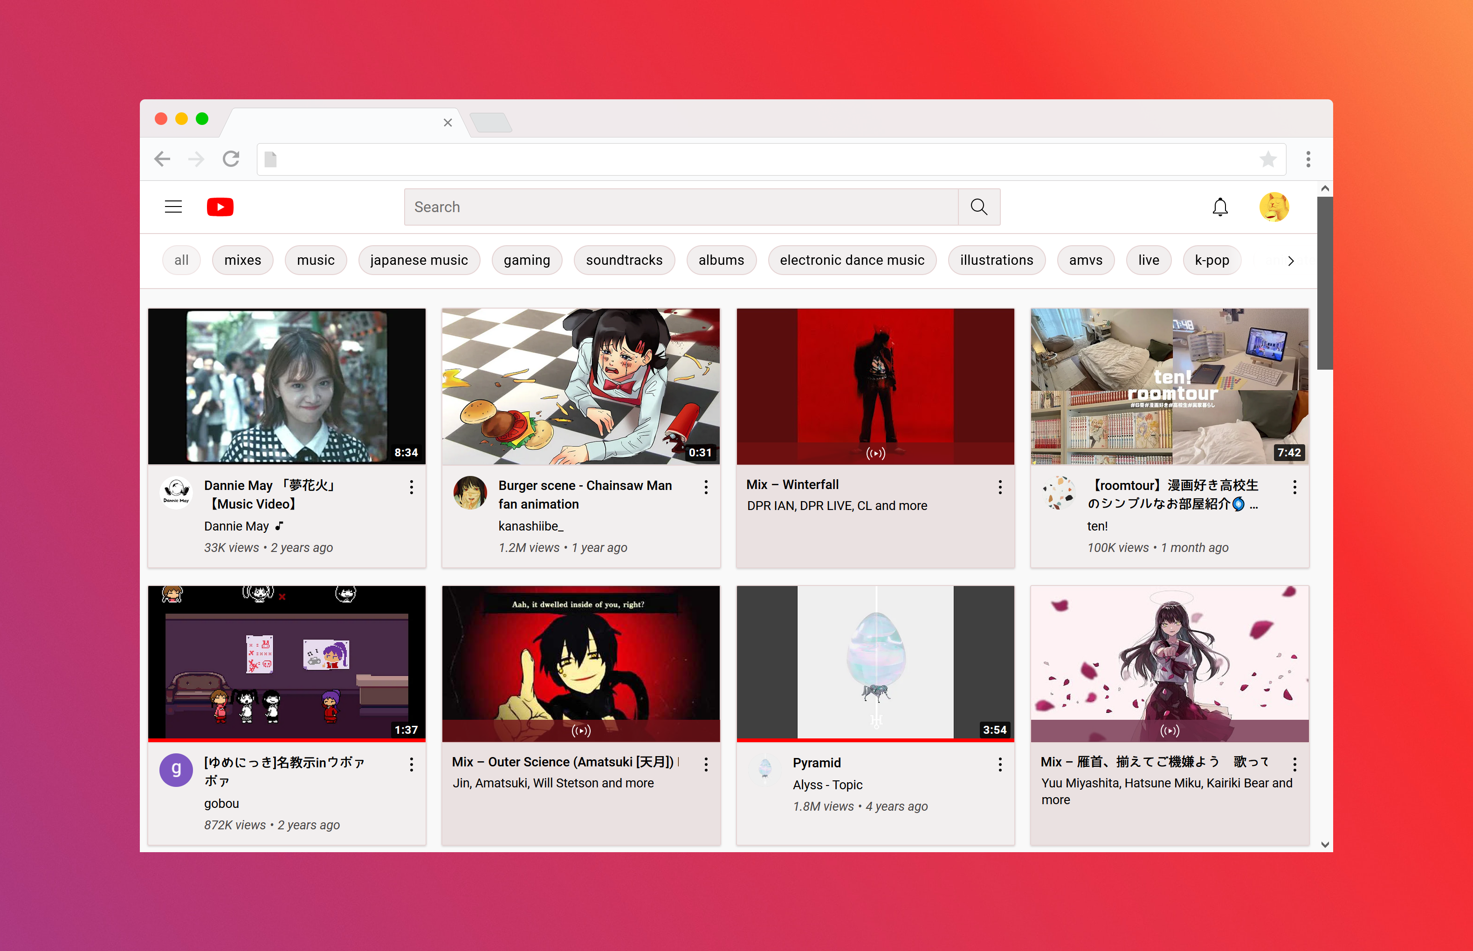Image resolution: width=1473 pixels, height=951 pixels.
Task: Open options menu for Burger scene video
Action: [x=706, y=487]
